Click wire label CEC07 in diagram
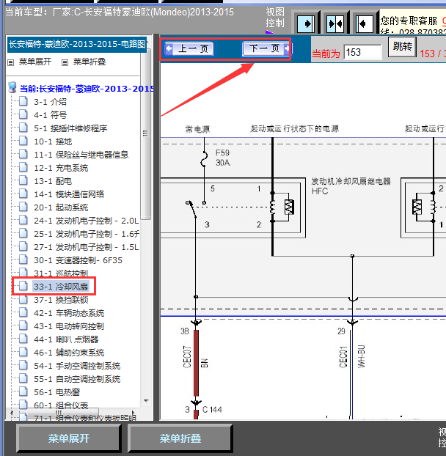Viewport: 446px width, 456px height. [187, 357]
